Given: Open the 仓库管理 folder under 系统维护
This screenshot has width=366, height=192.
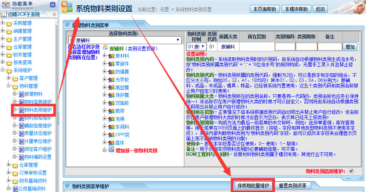Looking at the screenshot, I should click(28, 165).
